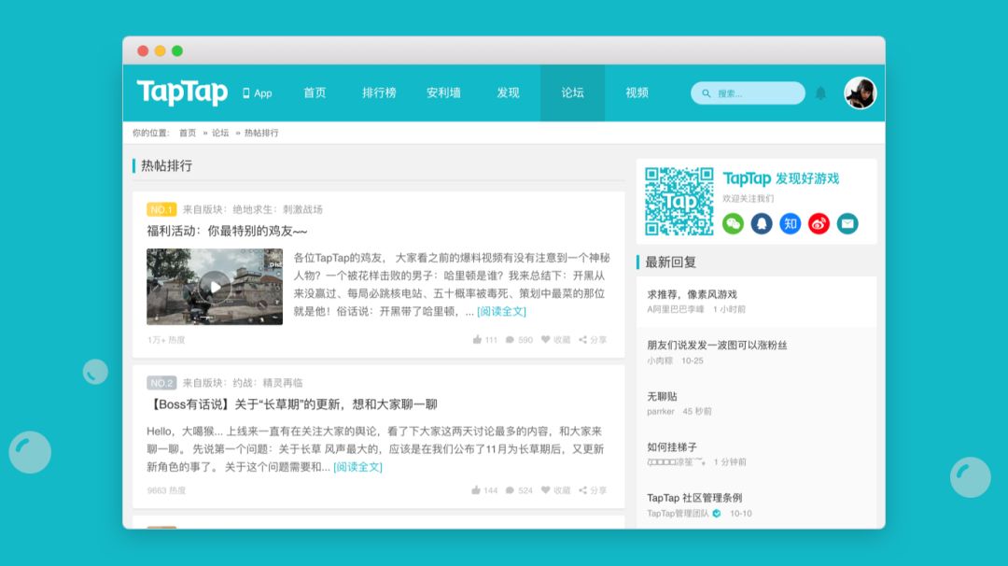This screenshot has width=1008, height=566.
Task: Click the magnifier search icon
Action: [x=706, y=93]
